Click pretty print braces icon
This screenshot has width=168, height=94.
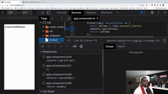[69, 40]
